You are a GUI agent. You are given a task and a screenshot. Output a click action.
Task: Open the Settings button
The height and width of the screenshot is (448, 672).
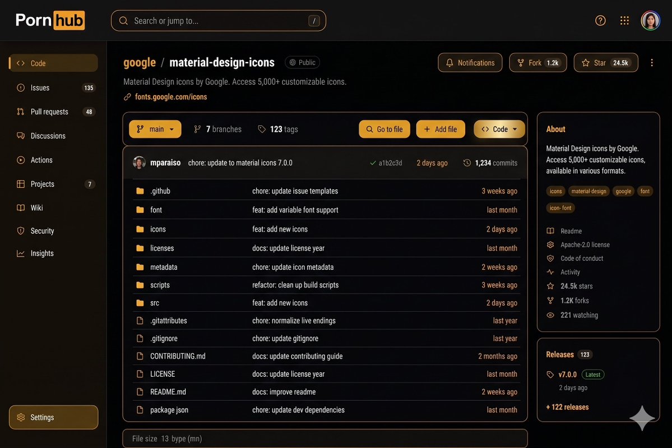54,417
